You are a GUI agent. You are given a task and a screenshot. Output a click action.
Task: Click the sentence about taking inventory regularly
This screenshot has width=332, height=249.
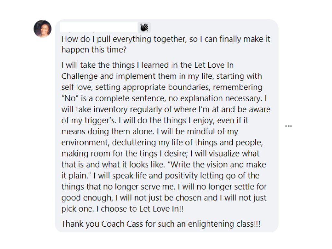[166, 109]
